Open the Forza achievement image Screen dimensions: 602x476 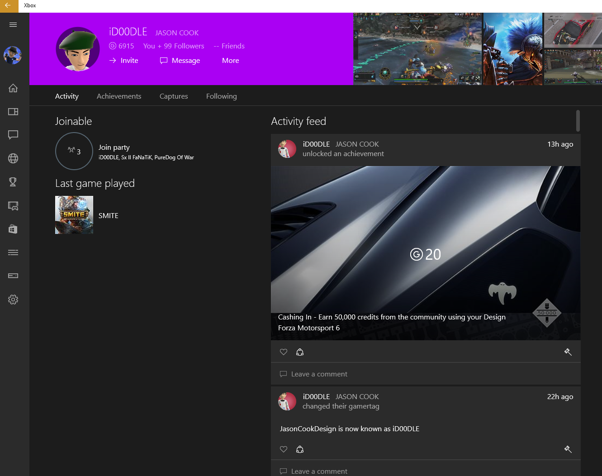pyautogui.click(x=426, y=253)
